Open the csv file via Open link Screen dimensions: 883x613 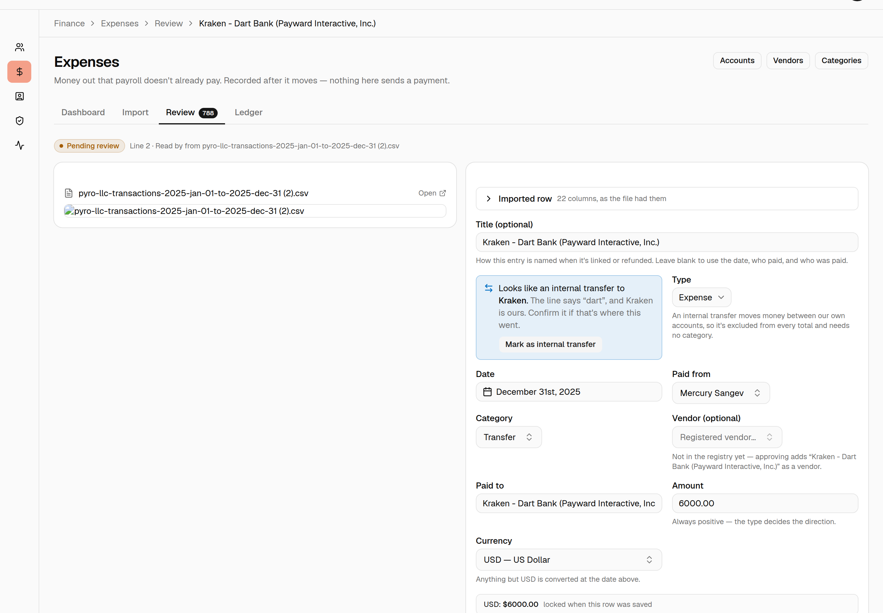coord(432,193)
